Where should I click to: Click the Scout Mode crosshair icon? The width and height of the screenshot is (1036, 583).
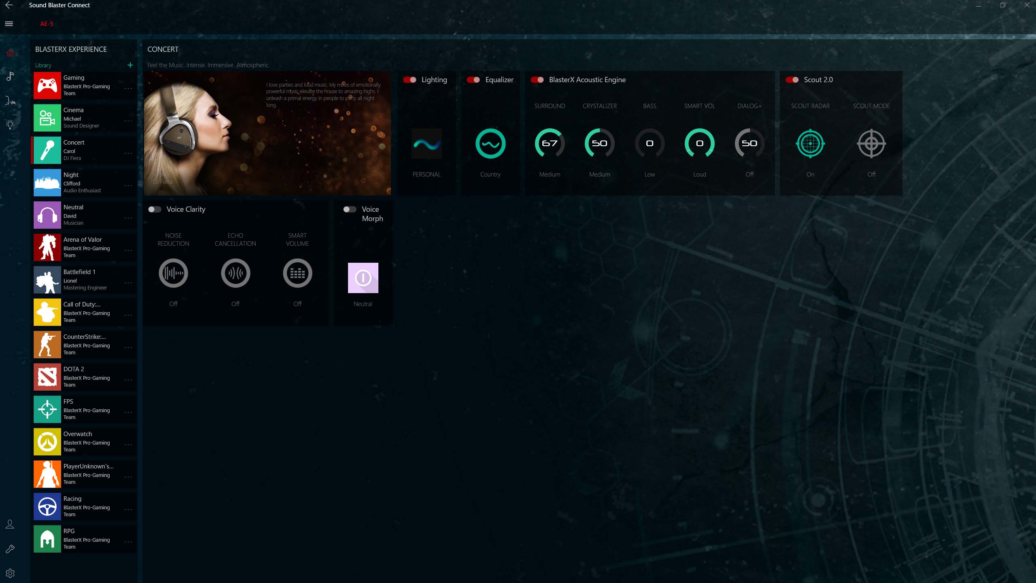[872, 144]
